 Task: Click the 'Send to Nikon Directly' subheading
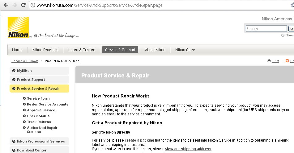(x=111, y=132)
